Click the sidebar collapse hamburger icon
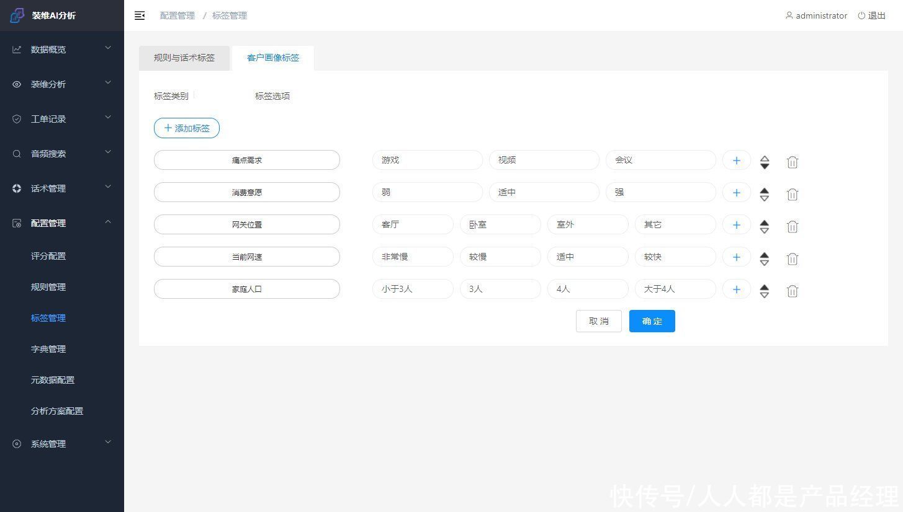This screenshot has width=903, height=512. [140, 15]
